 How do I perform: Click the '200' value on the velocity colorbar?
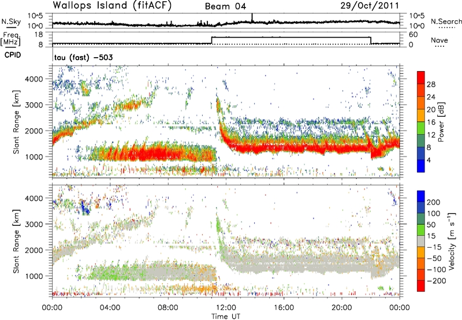point(434,202)
